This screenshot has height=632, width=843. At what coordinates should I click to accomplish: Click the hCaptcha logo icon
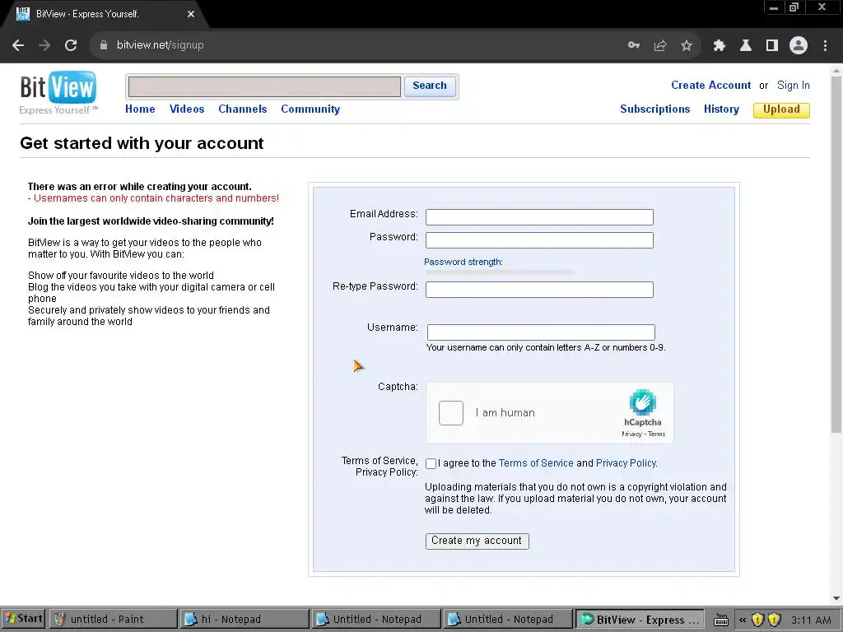pos(642,402)
